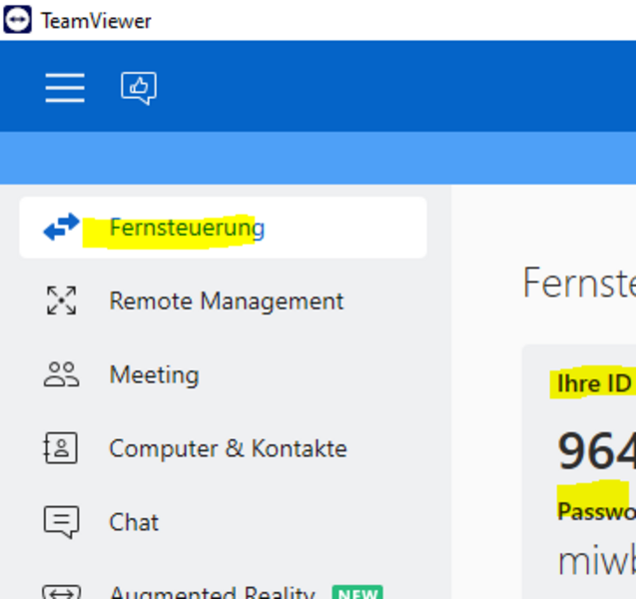
Task: Click the green NEW badge
Action: (357, 593)
